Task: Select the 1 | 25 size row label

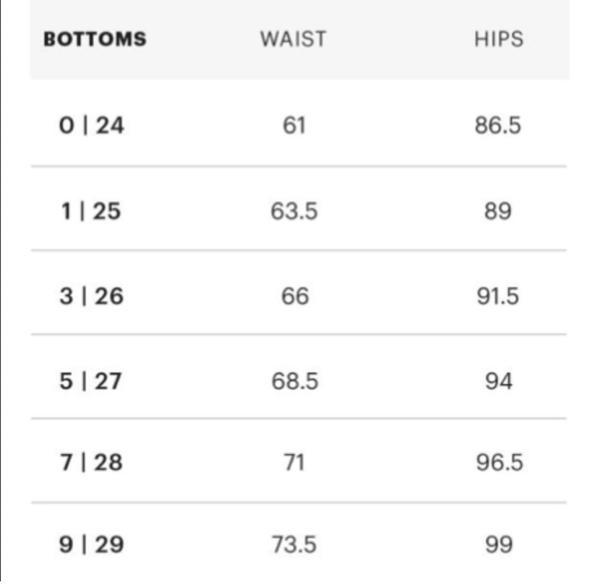Action: click(x=91, y=211)
